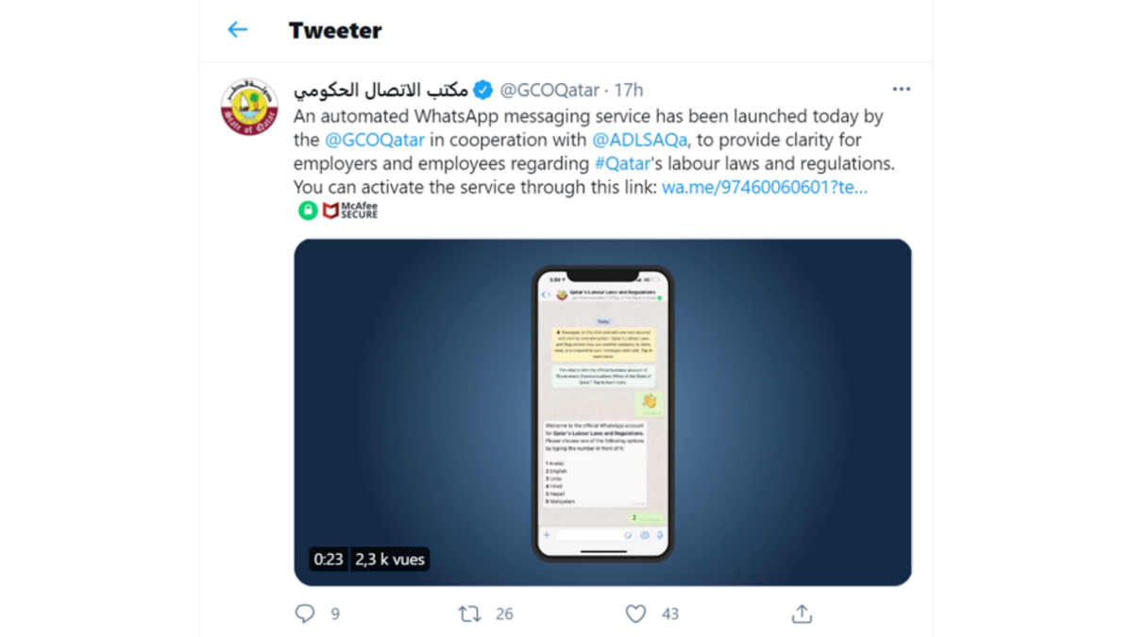
Task: Click the retweet icon
Action: point(469,614)
